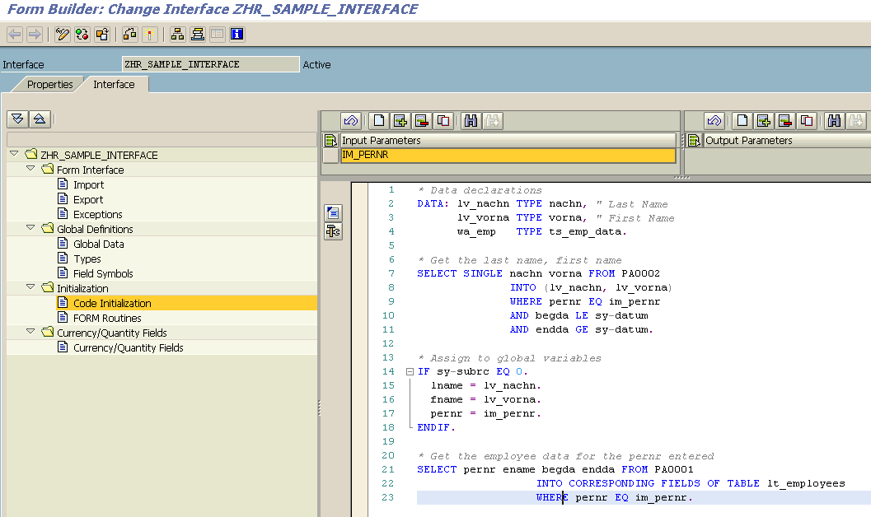Click delete row icon above Input Parameters
Screen dimensions: 871x517
coord(421,121)
